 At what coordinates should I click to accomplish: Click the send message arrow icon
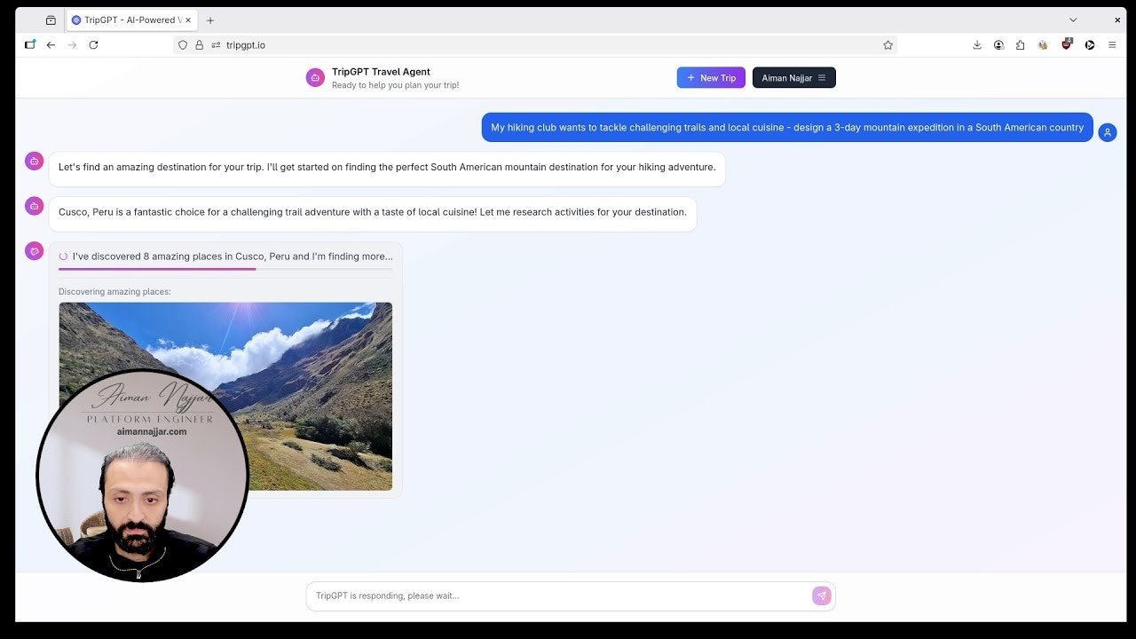821,596
